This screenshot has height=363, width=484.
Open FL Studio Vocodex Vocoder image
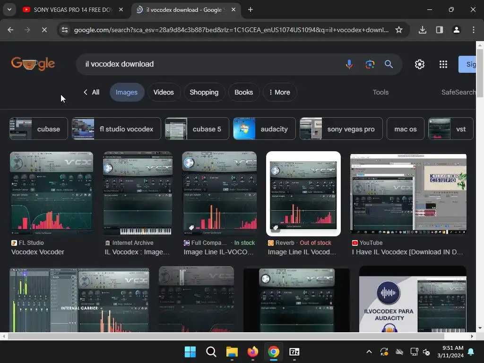[52, 194]
